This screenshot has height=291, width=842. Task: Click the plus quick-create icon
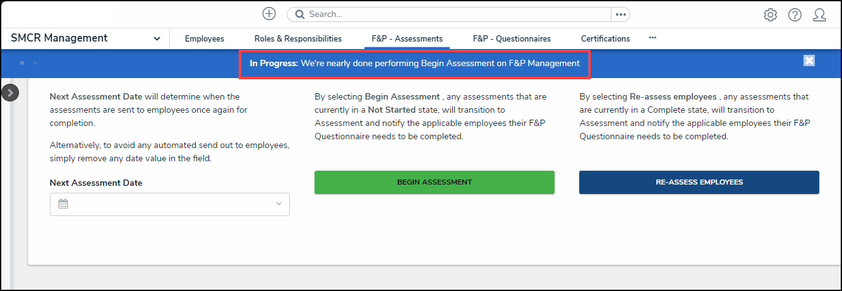click(269, 14)
